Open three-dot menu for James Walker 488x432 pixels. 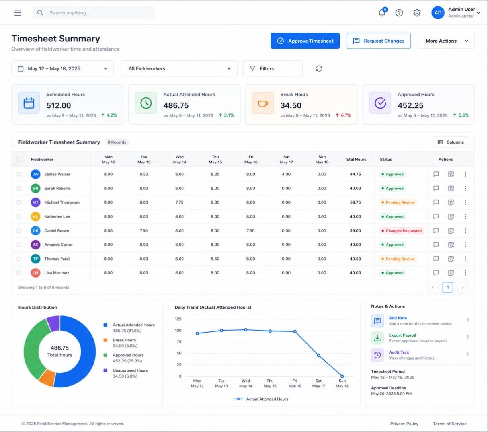point(465,174)
